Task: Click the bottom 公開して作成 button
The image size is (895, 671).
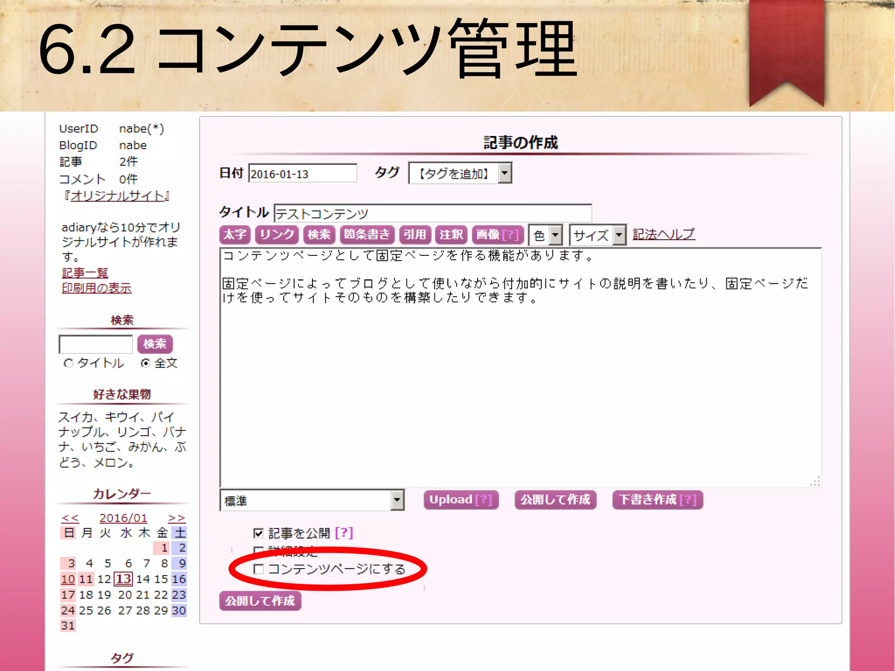Action: tap(260, 601)
